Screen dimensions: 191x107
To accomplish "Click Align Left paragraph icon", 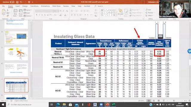I will 72,15.
